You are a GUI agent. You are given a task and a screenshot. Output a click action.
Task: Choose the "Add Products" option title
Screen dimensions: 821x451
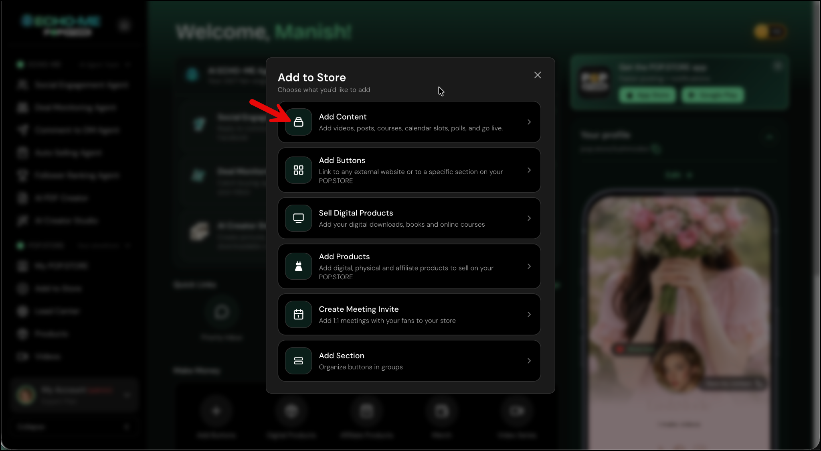tap(344, 257)
